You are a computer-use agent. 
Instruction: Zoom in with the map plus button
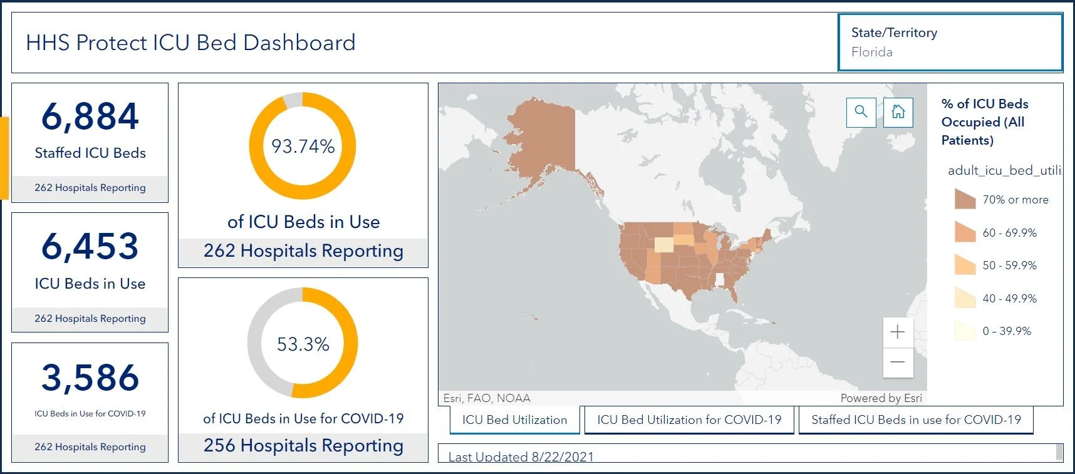coord(898,332)
